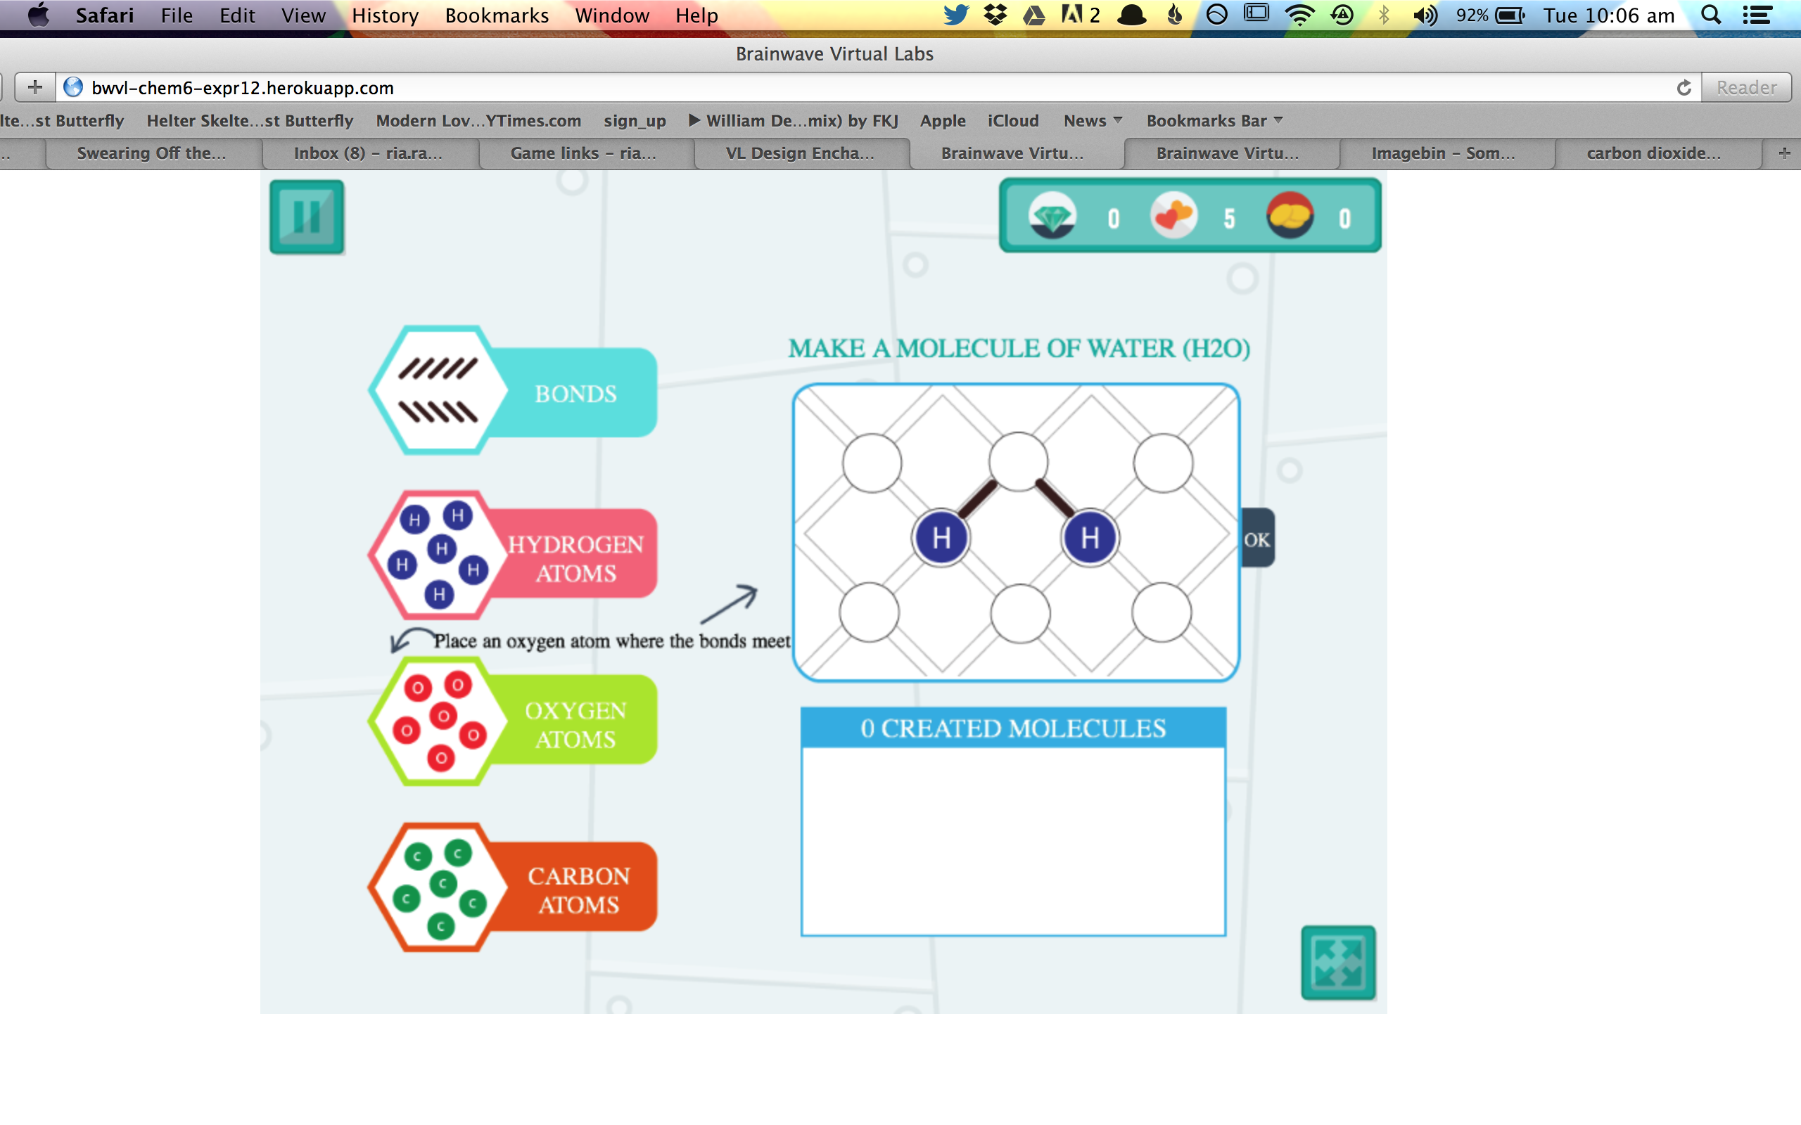Open the View menu

pos(303,15)
